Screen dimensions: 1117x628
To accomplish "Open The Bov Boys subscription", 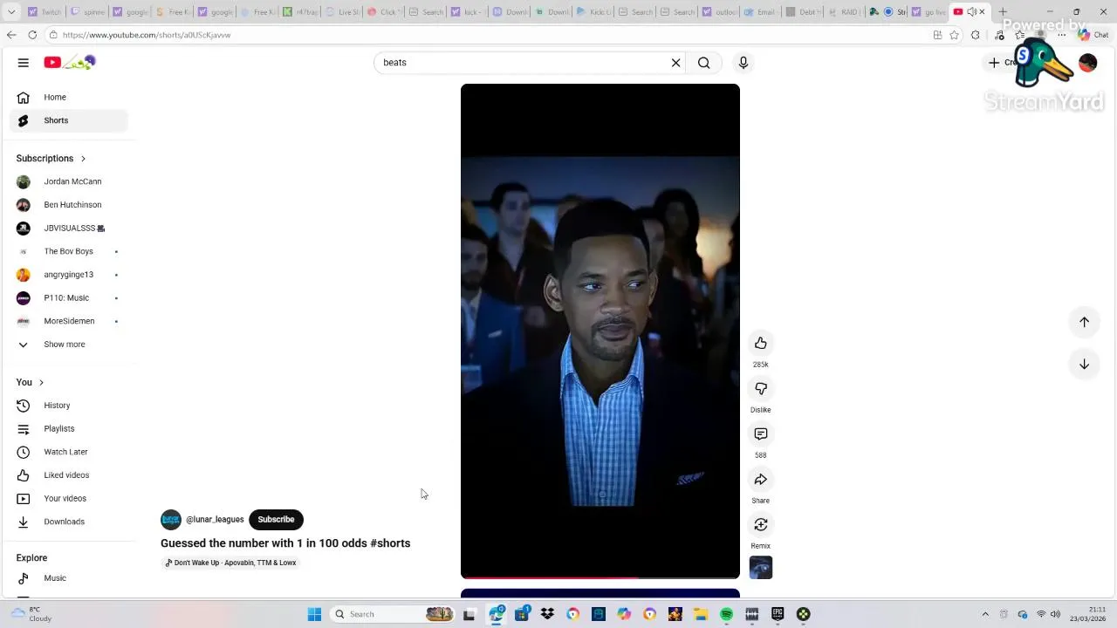I will [69, 251].
